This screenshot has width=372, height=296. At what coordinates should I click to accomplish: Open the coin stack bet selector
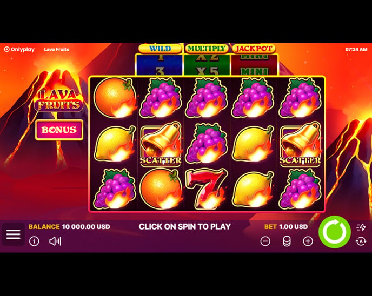click(x=287, y=241)
